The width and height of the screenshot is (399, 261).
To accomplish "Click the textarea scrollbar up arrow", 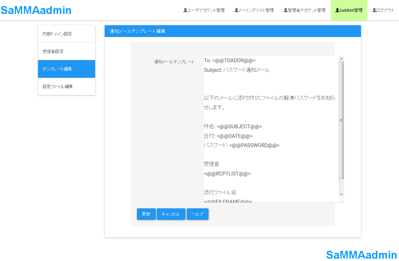I will point(342,59).
